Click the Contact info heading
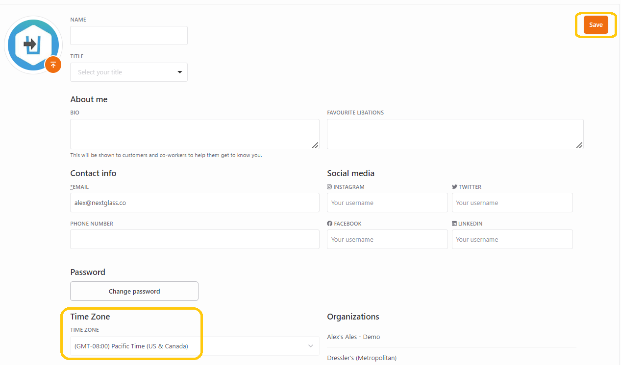This screenshot has height=365, width=621. (x=93, y=173)
